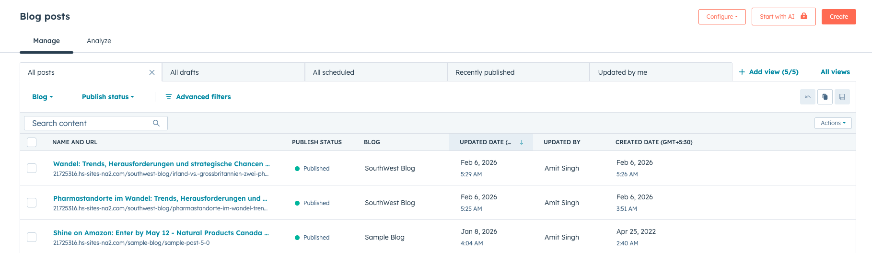Click the sort arrow on Updated Date
Viewport: 872px width, 253px height.
pyautogui.click(x=522, y=142)
